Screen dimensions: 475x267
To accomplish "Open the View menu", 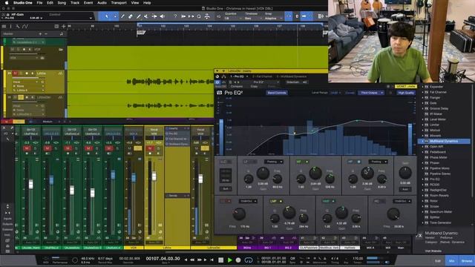I will (135, 3).
